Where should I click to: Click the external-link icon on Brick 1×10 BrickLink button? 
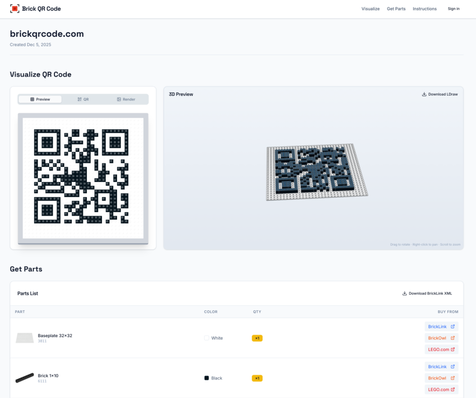click(453, 367)
